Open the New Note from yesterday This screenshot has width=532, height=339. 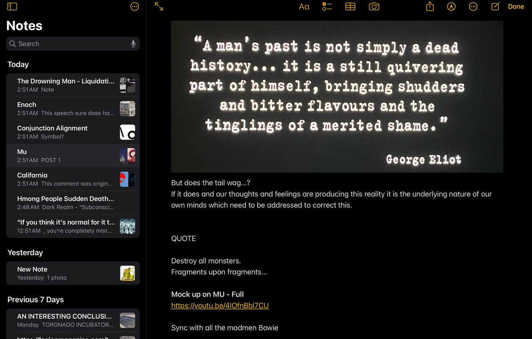(73, 273)
